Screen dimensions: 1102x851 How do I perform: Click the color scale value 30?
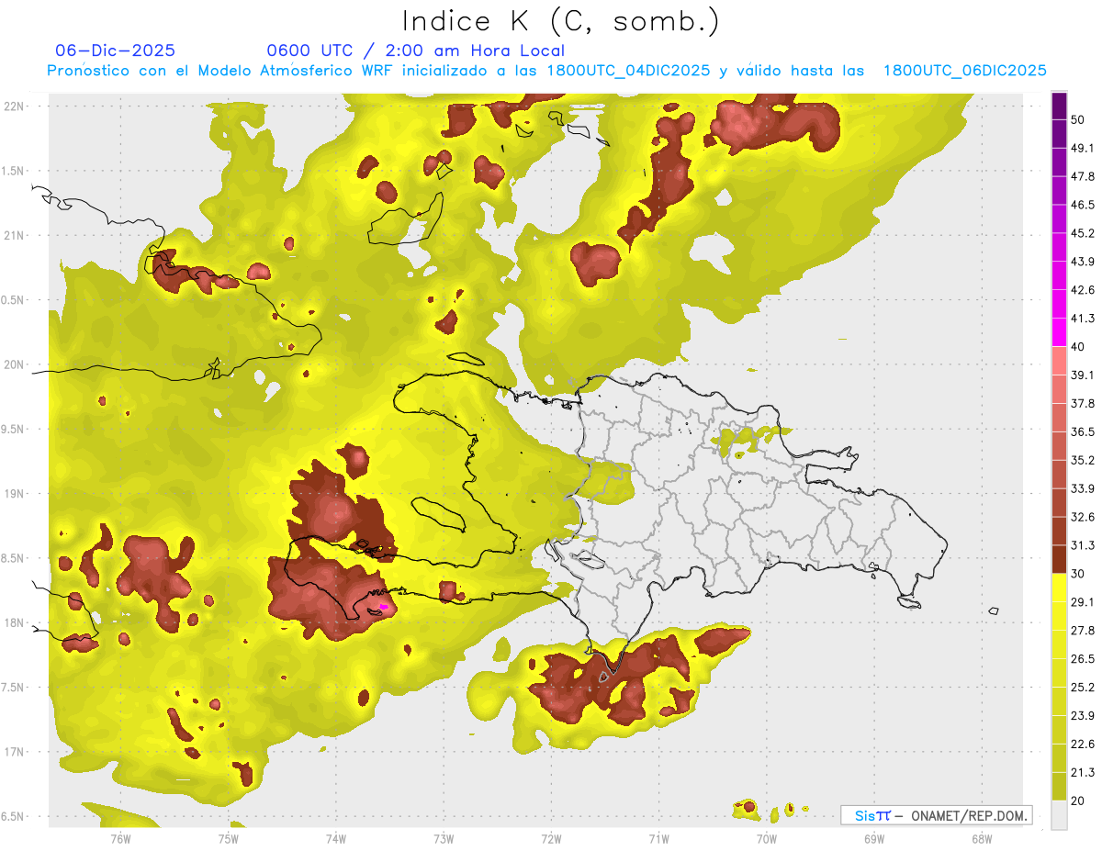click(x=1079, y=574)
